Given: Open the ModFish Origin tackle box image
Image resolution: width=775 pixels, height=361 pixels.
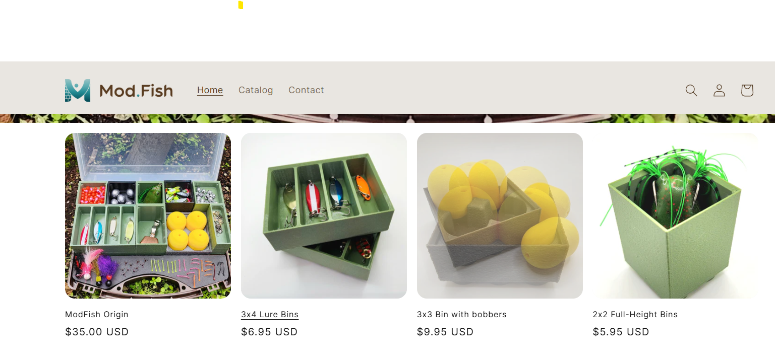Looking at the screenshot, I should [148, 215].
